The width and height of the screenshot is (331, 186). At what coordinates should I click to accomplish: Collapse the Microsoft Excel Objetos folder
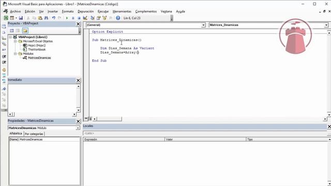click(x=15, y=41)
